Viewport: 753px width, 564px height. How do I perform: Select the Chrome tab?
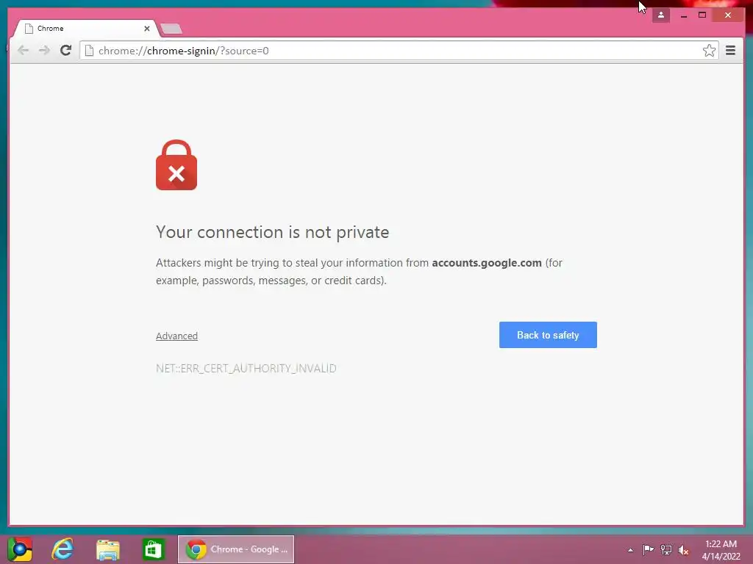tap(85, 29)
